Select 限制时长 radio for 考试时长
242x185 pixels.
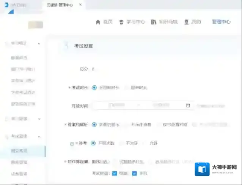click(x=127, y=88)
